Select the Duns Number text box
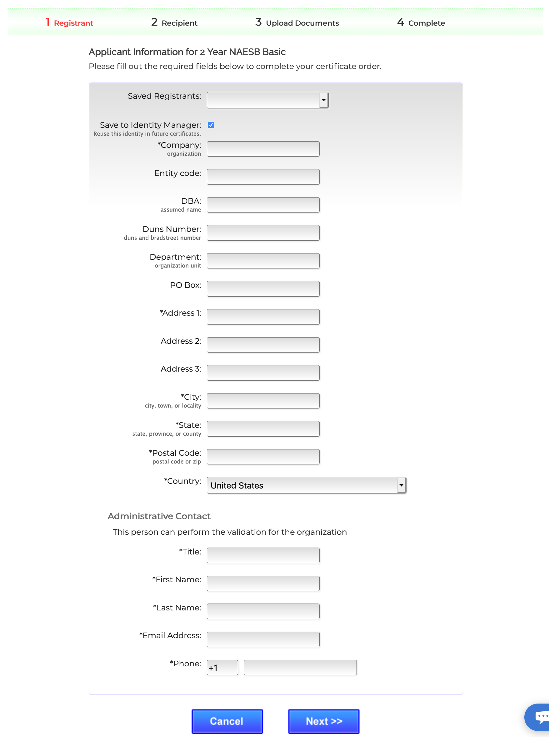 [263, 233]
